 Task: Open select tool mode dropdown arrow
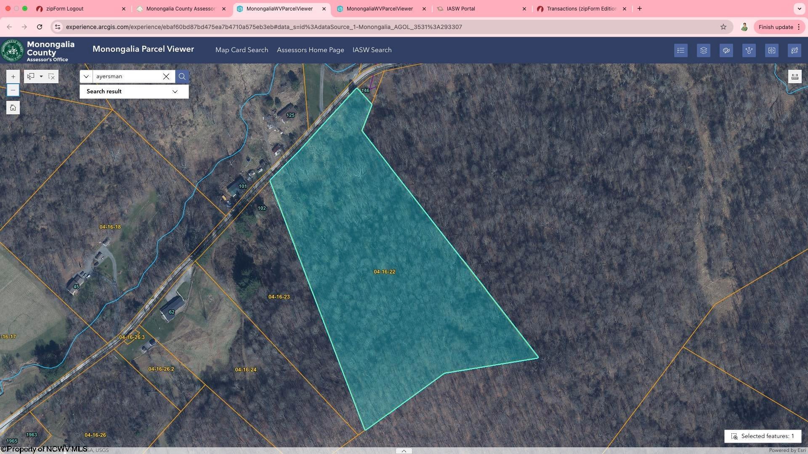click(x=41, y=77)
